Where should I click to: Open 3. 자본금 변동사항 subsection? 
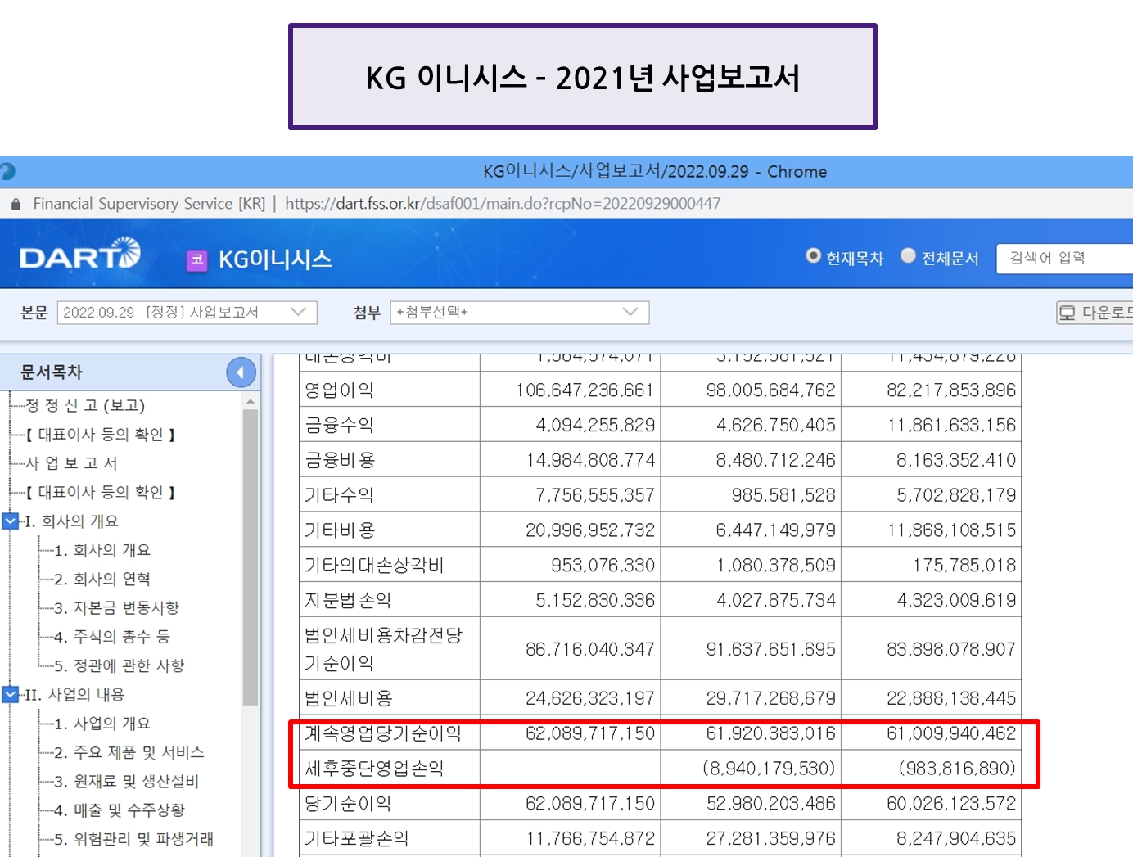116,607
